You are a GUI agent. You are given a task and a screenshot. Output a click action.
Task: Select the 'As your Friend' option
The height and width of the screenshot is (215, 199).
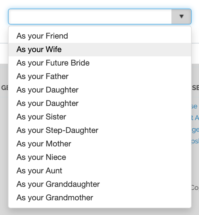pyautogui.click(x=42, y=36)
